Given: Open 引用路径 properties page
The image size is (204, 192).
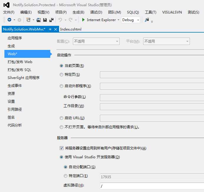Looking at the screenshot, I should tap(15, 110).
